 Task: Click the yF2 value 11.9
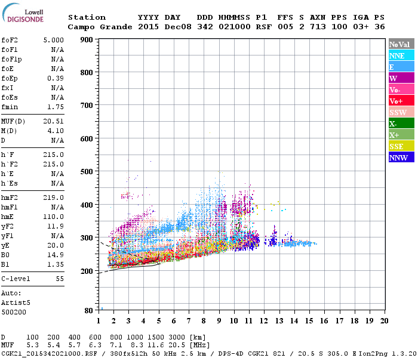pos(56,226)
